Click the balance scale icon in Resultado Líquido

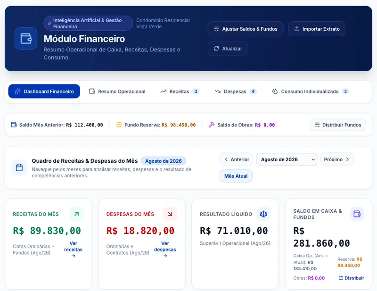click(263, 214)
